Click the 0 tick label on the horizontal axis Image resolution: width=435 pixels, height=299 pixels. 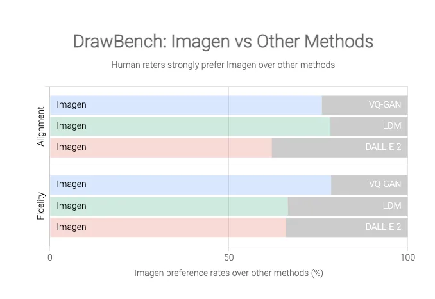(50, 257)
